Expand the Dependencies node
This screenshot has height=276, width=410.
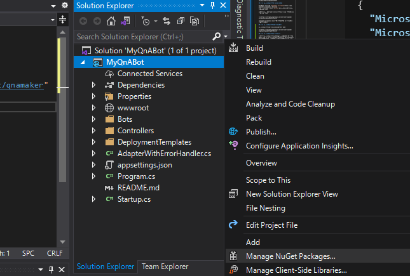point(93,85)
